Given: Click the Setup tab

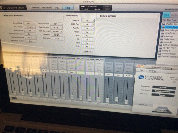Looking at the screenshot, I should tap(68, 8).
